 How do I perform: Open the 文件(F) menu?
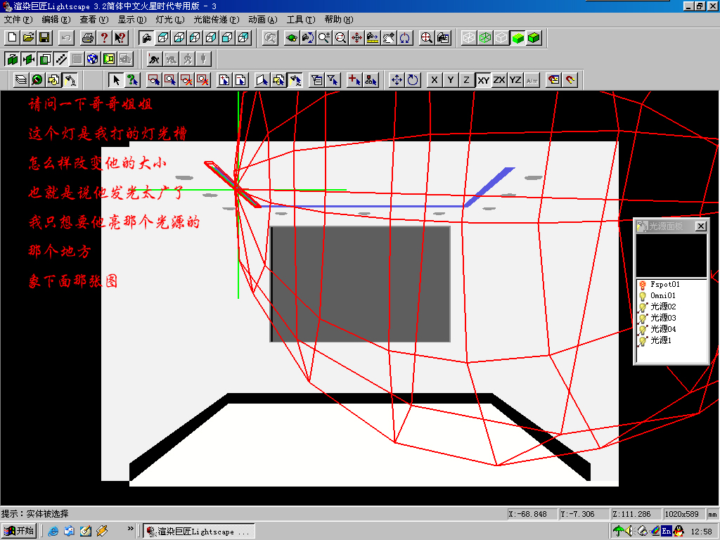(x=18, y=19)
